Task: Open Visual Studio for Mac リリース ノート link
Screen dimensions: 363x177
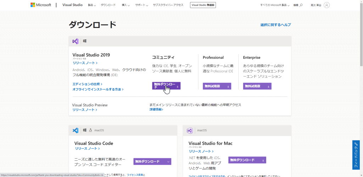Action: [201, 152]
